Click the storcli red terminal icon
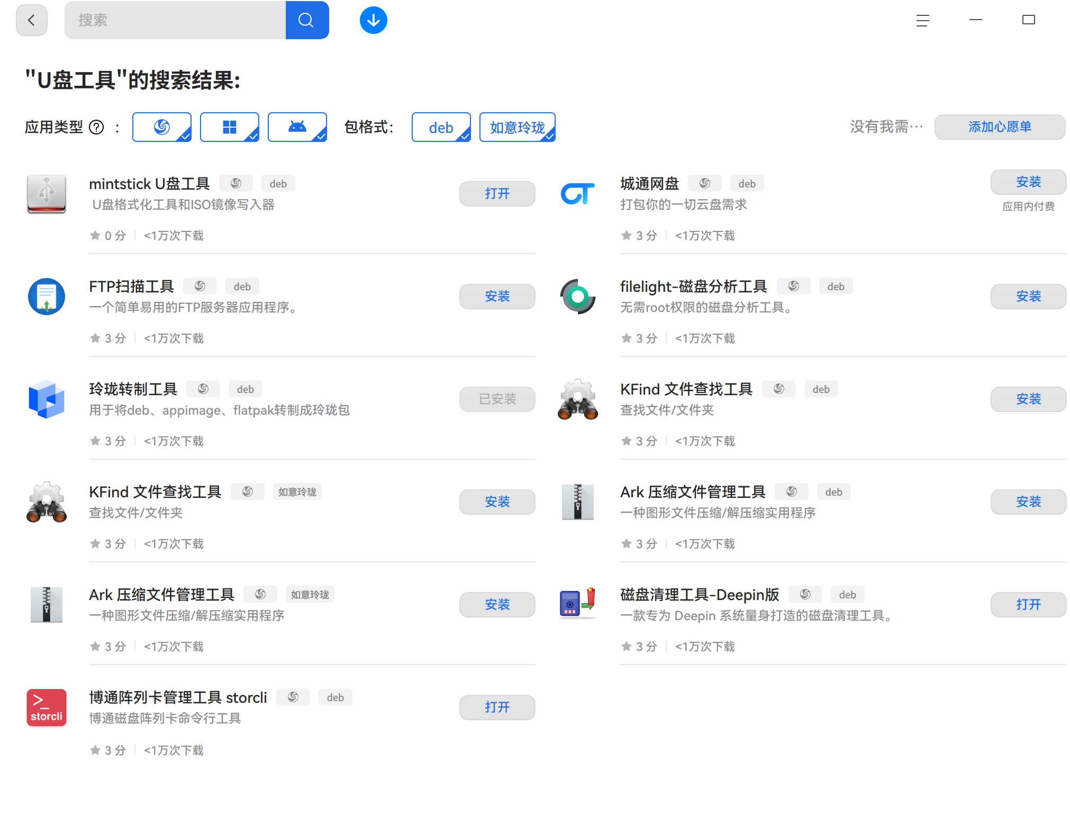Screen dimensions: 1070x823 46,708
